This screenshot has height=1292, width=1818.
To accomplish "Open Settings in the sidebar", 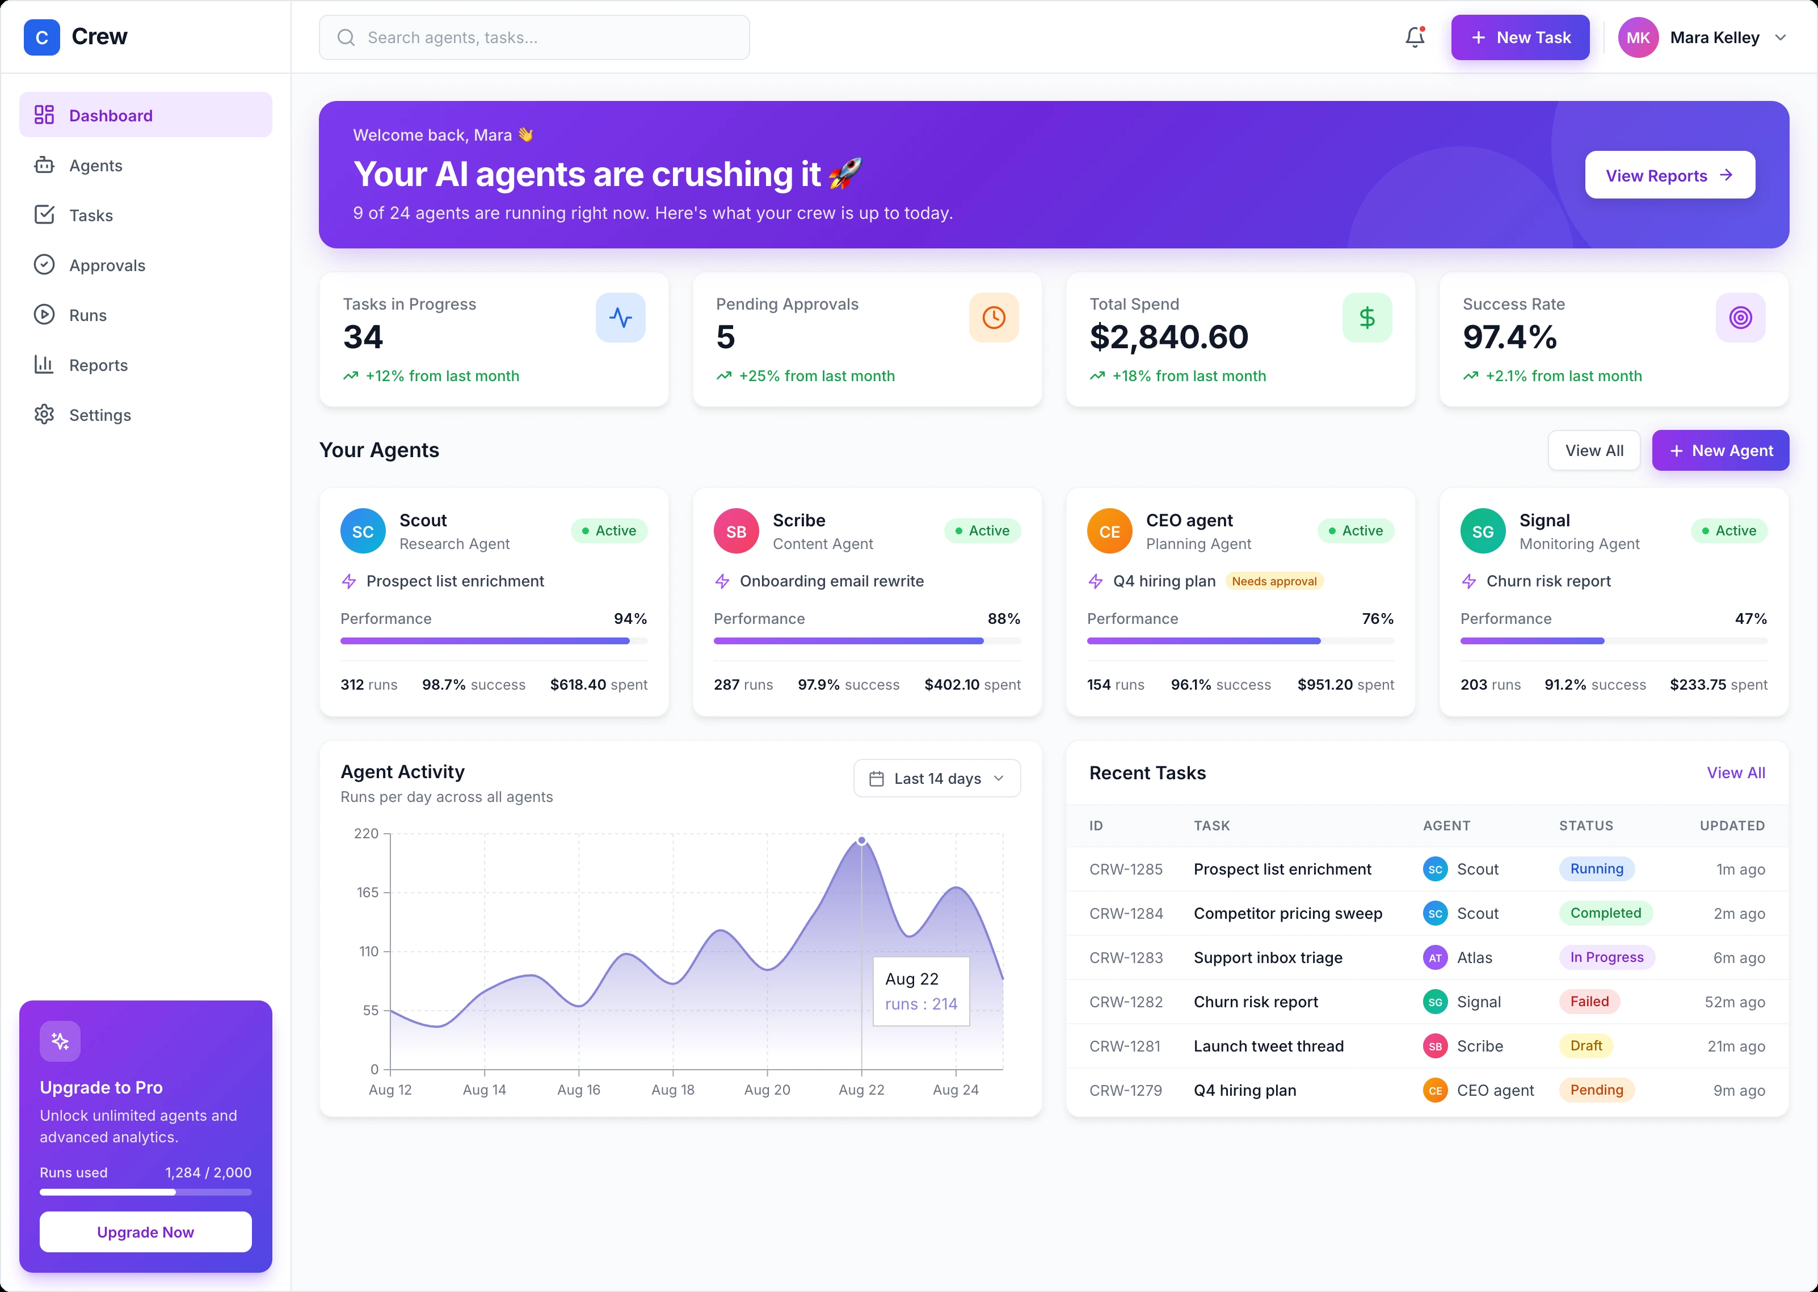I will pos(146,415).
